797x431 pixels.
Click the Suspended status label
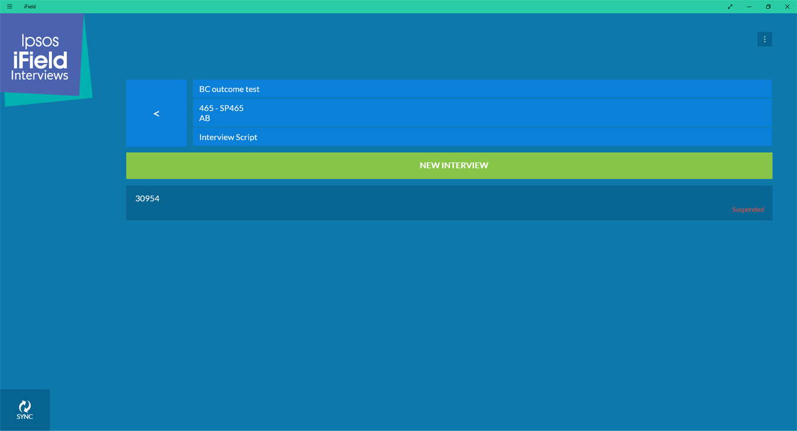[748, 209]
